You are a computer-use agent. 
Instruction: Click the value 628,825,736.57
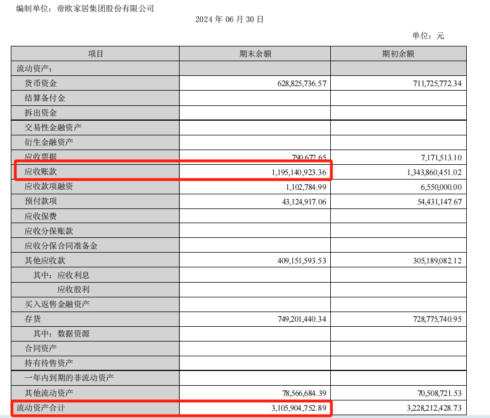click(302, 83)
